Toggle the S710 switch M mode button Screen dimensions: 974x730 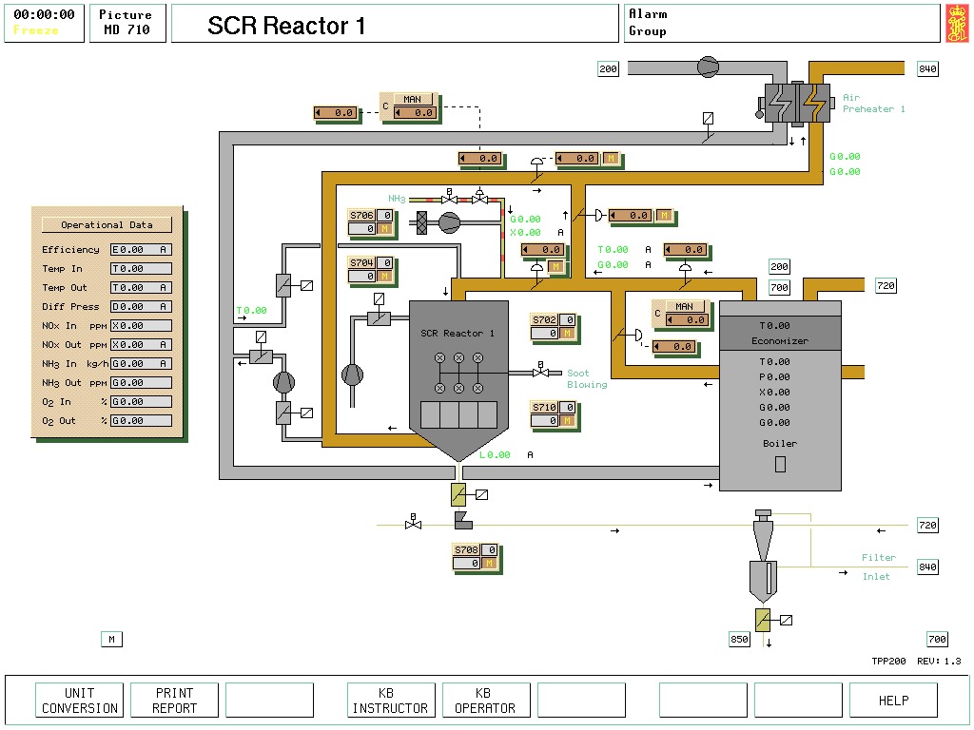coord(567,421)
